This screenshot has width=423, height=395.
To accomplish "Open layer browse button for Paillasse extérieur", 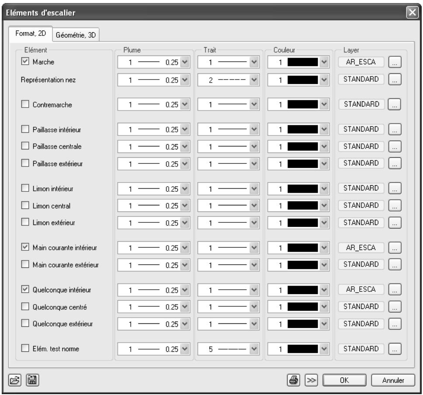I will [x=395, y=163].
